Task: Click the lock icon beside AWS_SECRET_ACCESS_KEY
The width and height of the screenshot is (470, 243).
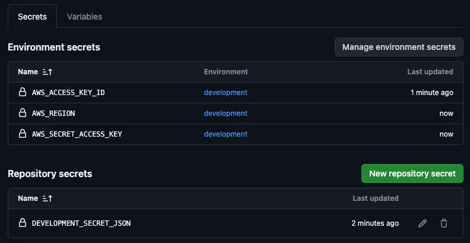Action: (23, 134)
